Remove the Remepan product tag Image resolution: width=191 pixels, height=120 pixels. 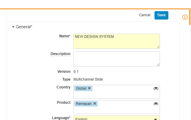(x=95, y=103)
